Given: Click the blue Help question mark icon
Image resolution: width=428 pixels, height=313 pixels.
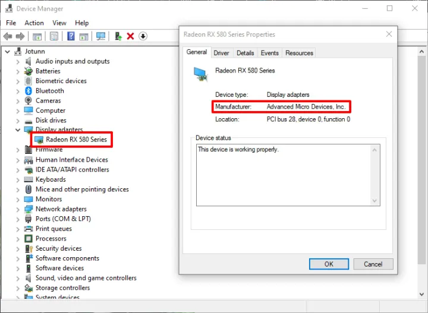Looking at the screenshot, I should (71, 36).
